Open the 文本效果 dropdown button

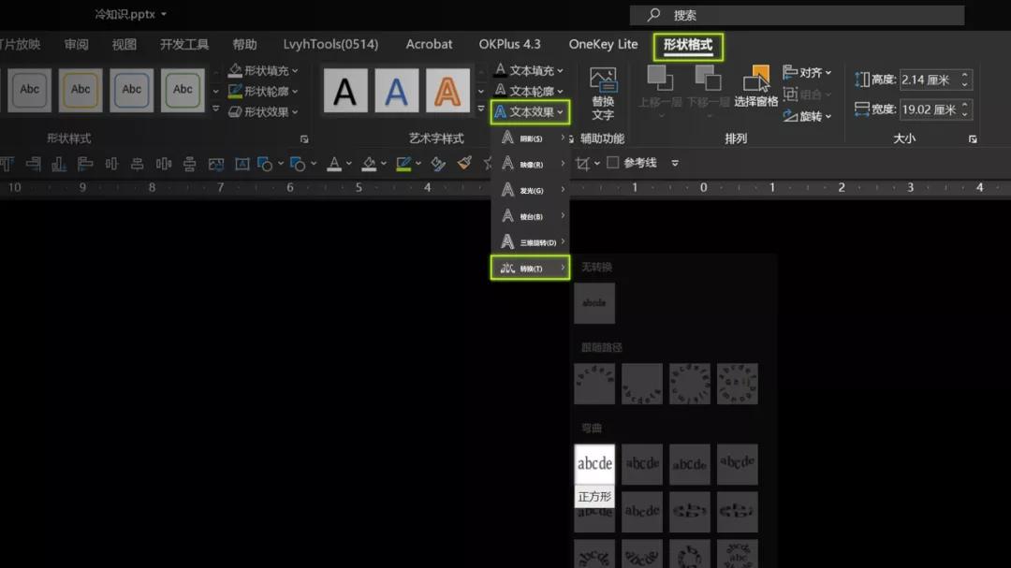[529, 111]
